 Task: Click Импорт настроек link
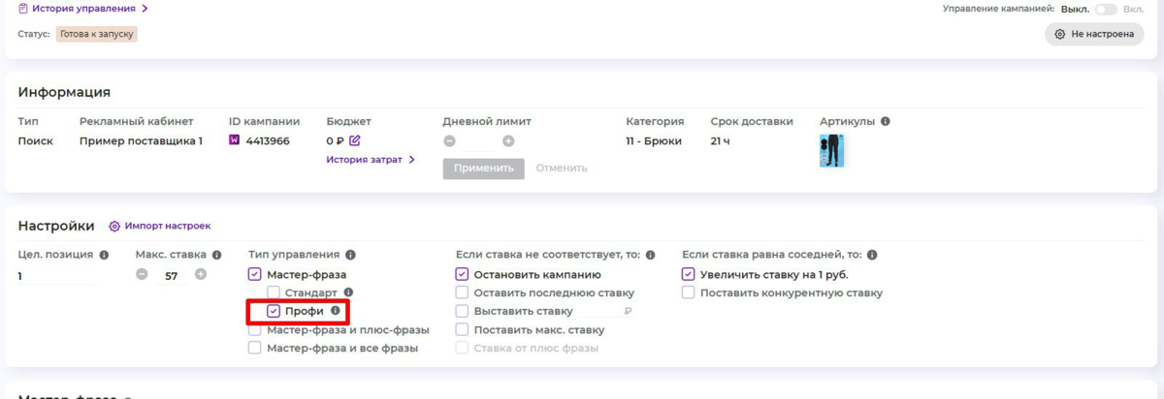pos(167,226)
